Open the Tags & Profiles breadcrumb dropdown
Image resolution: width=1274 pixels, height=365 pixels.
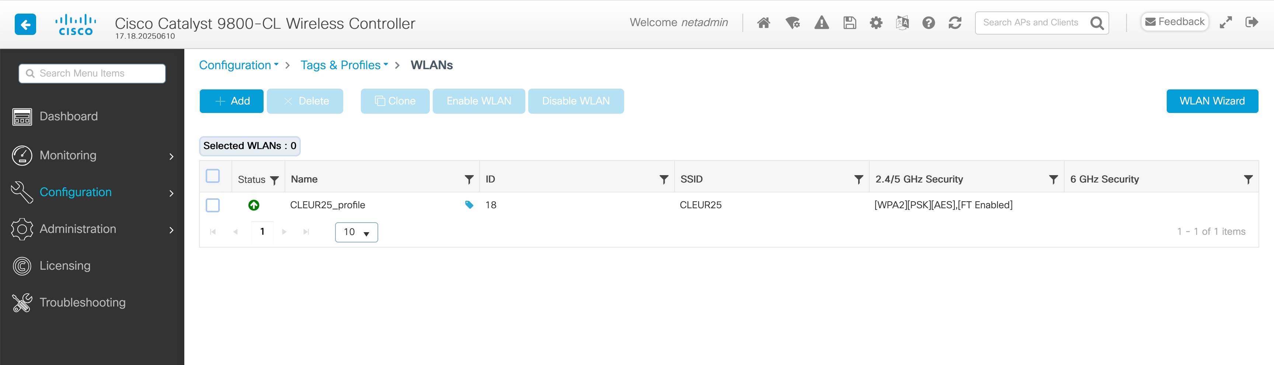pyautogui.click(x=344, y=65)
